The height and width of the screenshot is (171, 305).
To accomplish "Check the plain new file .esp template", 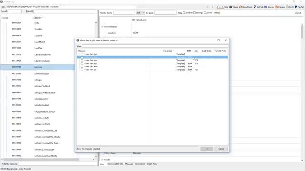I will tap(82, 54).
